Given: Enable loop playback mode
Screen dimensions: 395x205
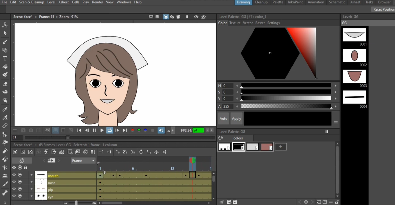Looking at the screenshot, I should pyautogui.click(x=110, y=130).
